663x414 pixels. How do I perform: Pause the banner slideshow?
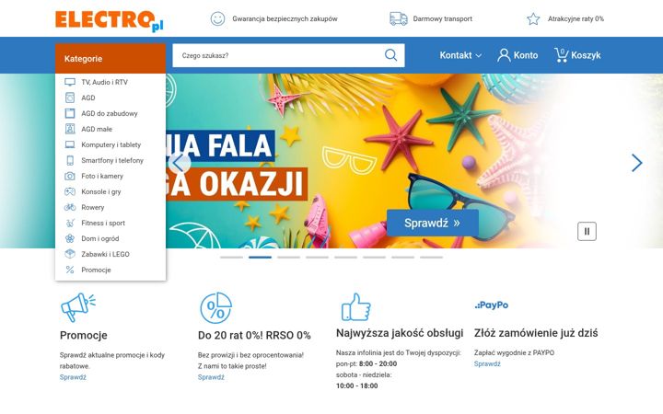pos(587,231)
